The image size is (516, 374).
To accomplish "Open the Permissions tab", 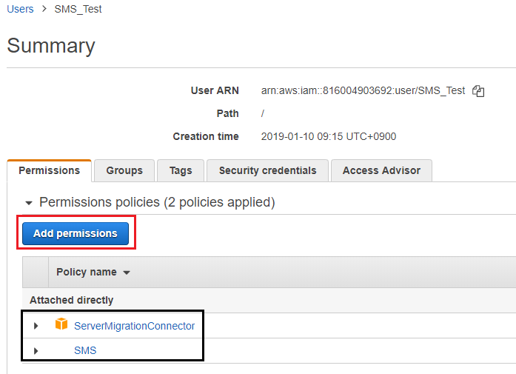I will pos(50,170).
